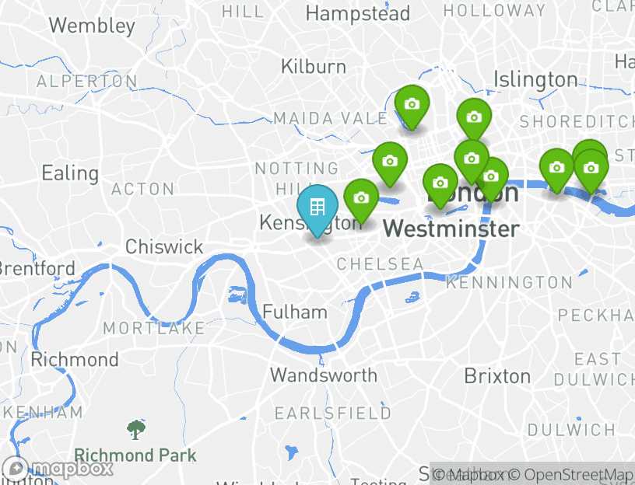Select the Fulham place label

click(x=295, y=312)
